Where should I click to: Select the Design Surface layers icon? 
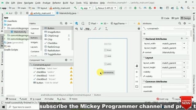tap(77, 23)
